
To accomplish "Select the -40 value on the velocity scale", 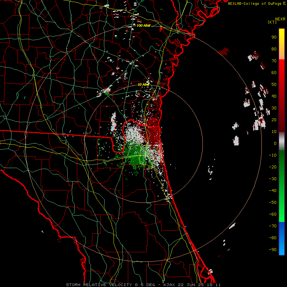I will (x=273, y=191).
